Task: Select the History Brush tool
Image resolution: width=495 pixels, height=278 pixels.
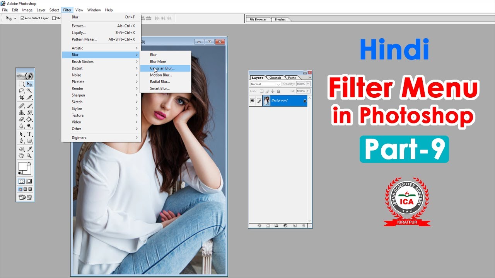Action: 29,112
